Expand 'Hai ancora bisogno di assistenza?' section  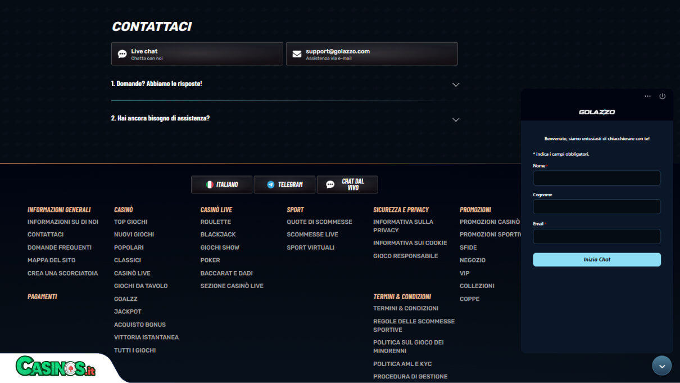pyautogui.click(x=285, y=119)
